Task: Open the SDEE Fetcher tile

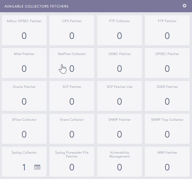Action: (167, 96)
